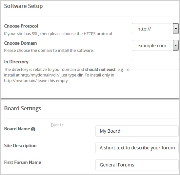Click the My Board name field
Screen dimensions: 180x175
(137, 131)
